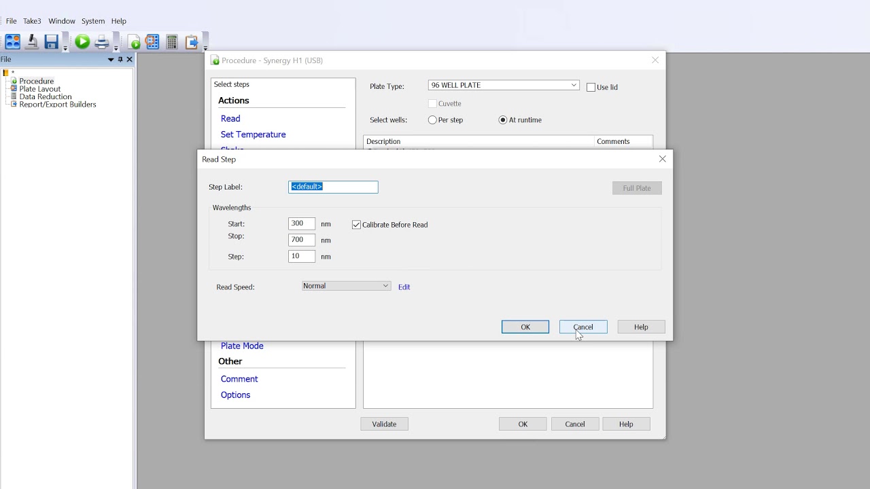Open the System menu

click(x=93, y=21)
